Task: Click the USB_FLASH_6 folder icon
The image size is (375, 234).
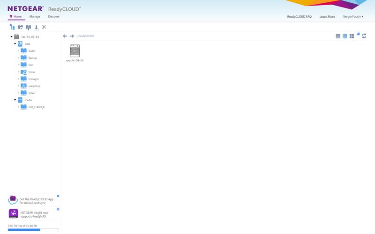Action: tap(23, 107)
